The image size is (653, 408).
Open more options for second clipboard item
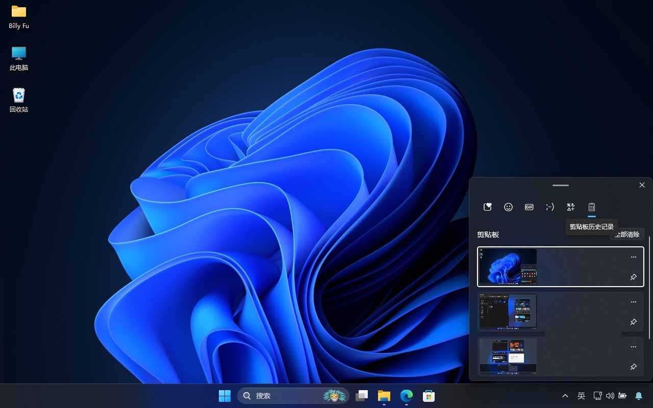[633, 302]
